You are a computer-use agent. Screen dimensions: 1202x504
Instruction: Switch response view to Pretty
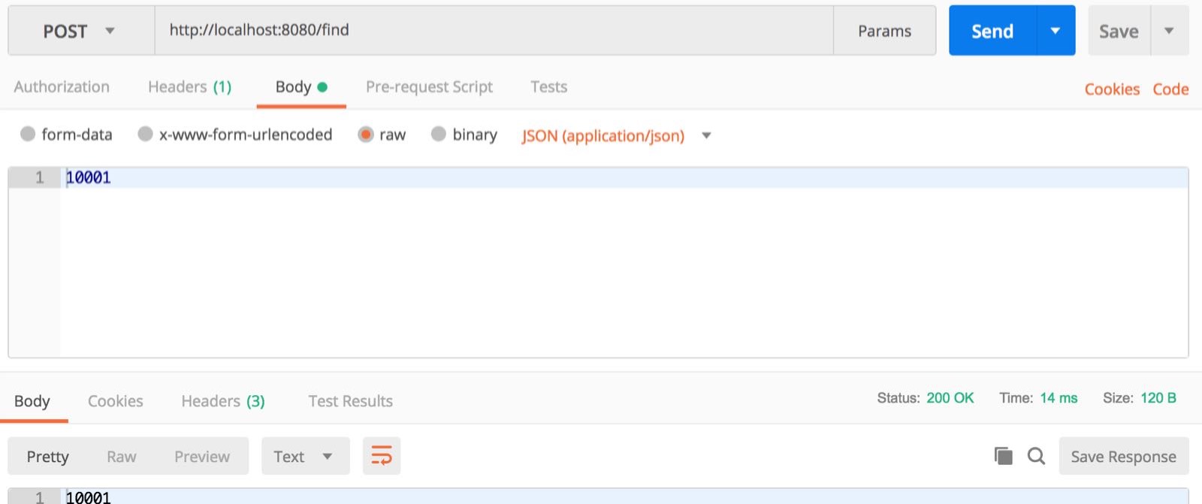pos(47,457)
